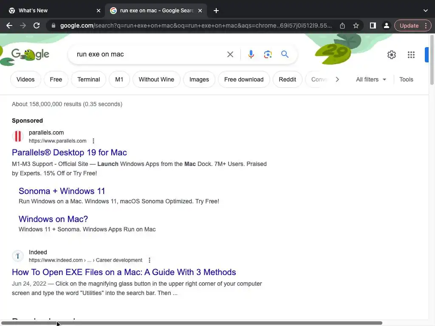Viewport: 435px width, 326px height.
Task: Open the Chrome three-dot menu
Action: [x=426, y=25]
